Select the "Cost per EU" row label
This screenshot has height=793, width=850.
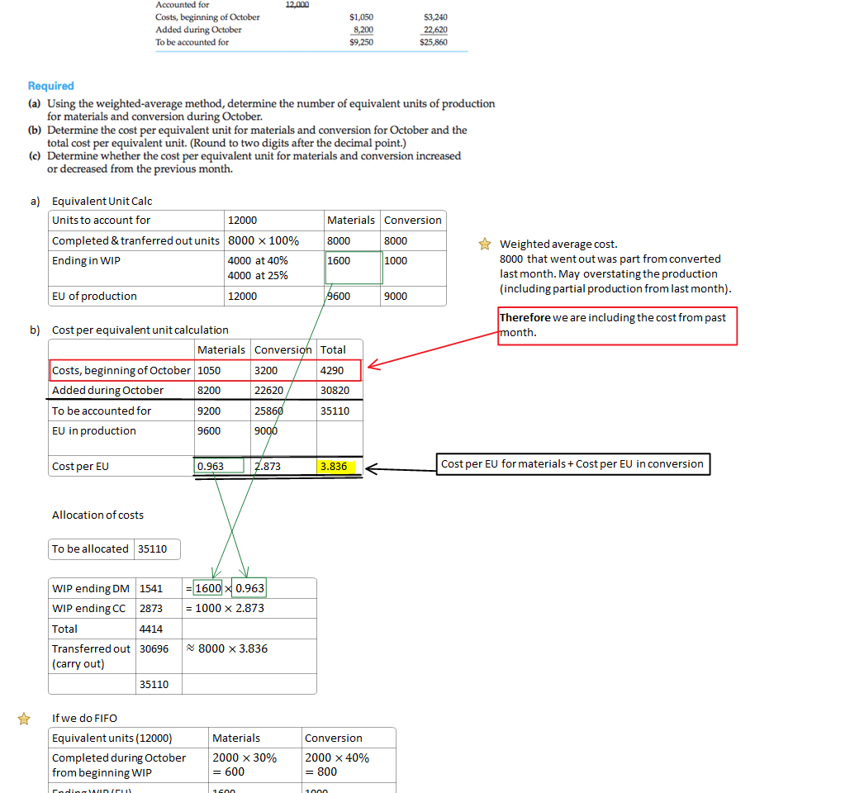pos(80,466)
